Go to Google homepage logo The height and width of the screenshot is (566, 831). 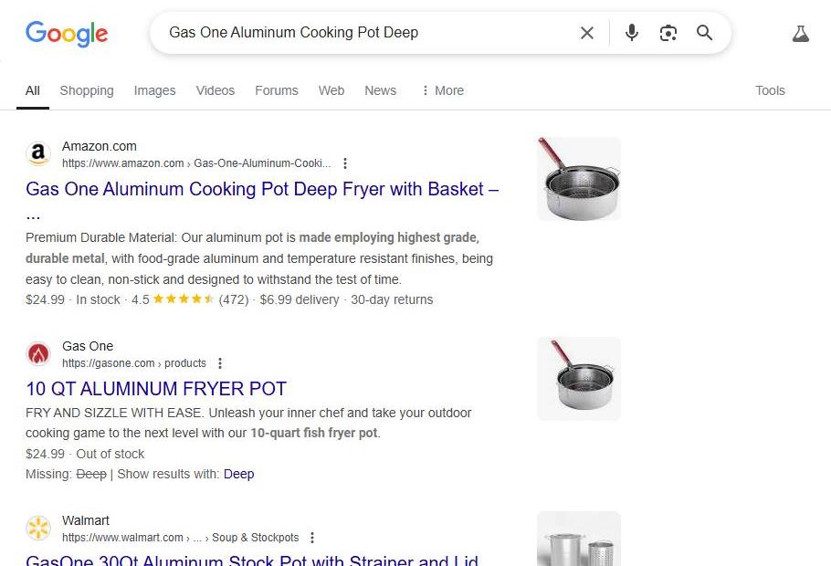[67, 34]
